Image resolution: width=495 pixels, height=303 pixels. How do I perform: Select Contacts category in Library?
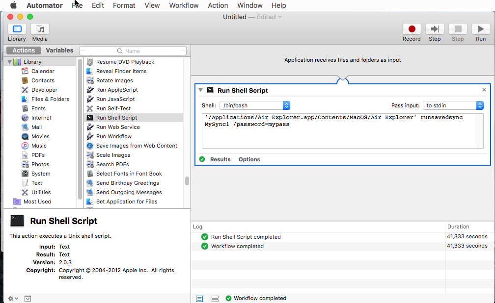43,80
